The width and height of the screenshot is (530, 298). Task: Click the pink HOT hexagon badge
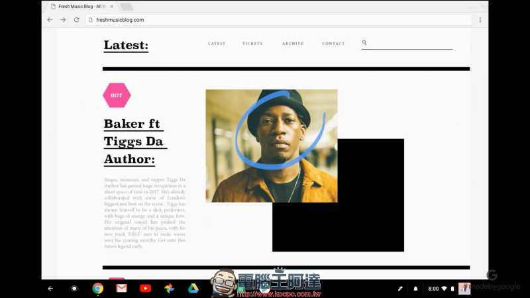(x=117, y=95)
